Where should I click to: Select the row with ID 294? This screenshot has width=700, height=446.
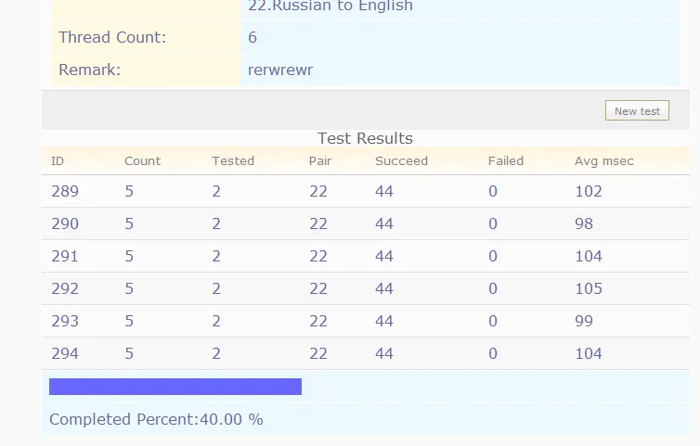pos(65,354)
